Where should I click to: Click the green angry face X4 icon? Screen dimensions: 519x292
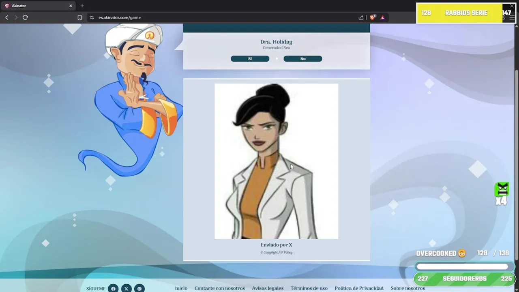(502, 193)
